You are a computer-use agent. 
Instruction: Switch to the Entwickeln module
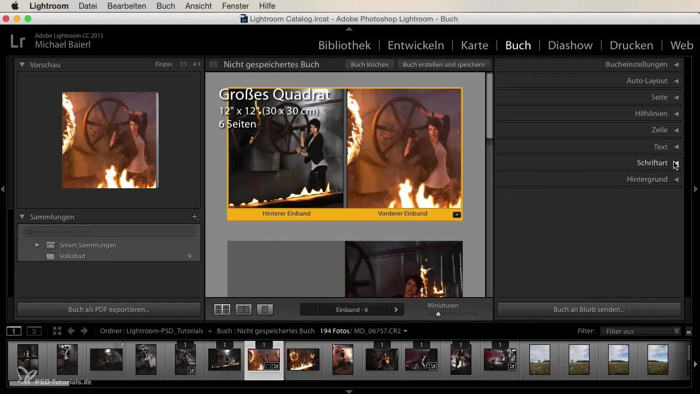[416, 45]
